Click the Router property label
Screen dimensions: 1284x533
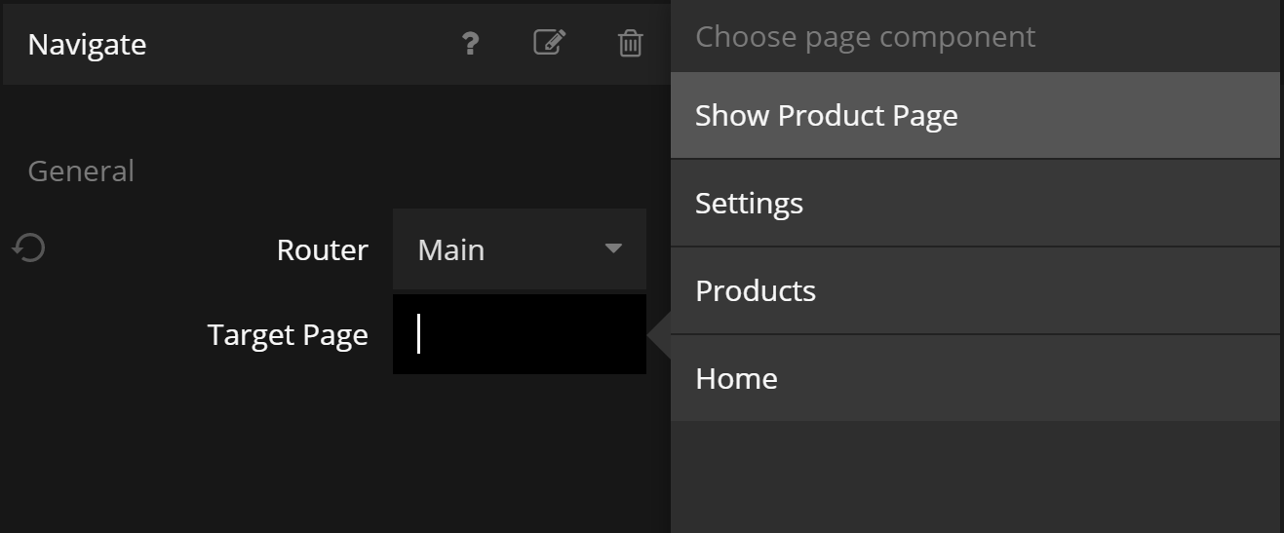(x=322, y=250)
